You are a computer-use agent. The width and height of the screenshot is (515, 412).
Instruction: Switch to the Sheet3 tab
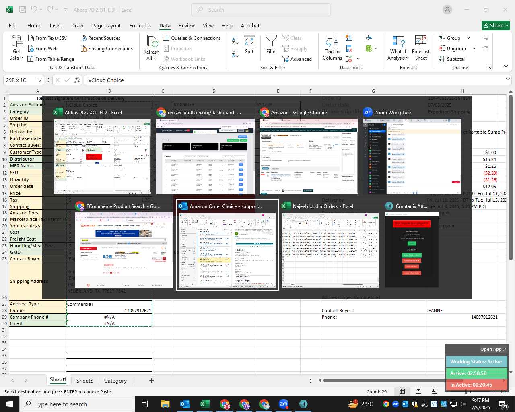click(x=84, y=381)
